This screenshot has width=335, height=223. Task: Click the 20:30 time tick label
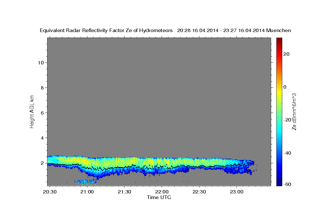tap(50, 192)
